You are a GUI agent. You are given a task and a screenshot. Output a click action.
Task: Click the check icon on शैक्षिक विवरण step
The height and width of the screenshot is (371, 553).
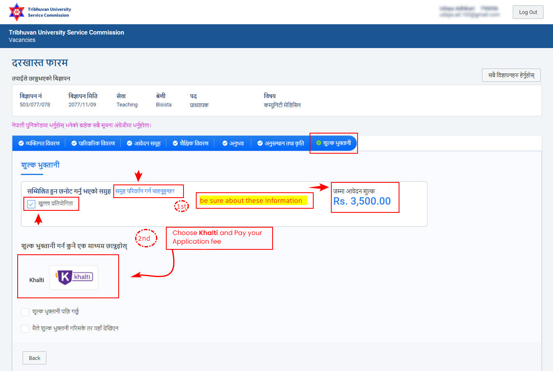pos(175,143)
